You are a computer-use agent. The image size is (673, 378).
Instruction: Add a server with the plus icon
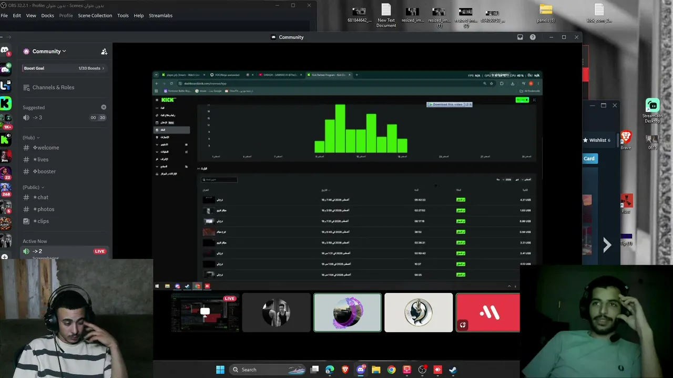point(5,257)
